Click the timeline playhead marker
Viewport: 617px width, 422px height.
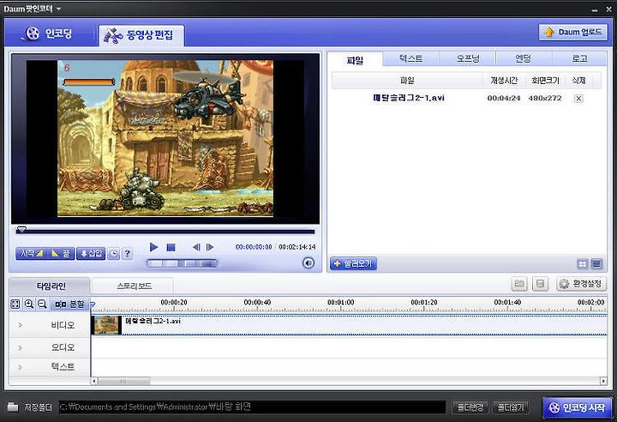click(x=93, y=304)
